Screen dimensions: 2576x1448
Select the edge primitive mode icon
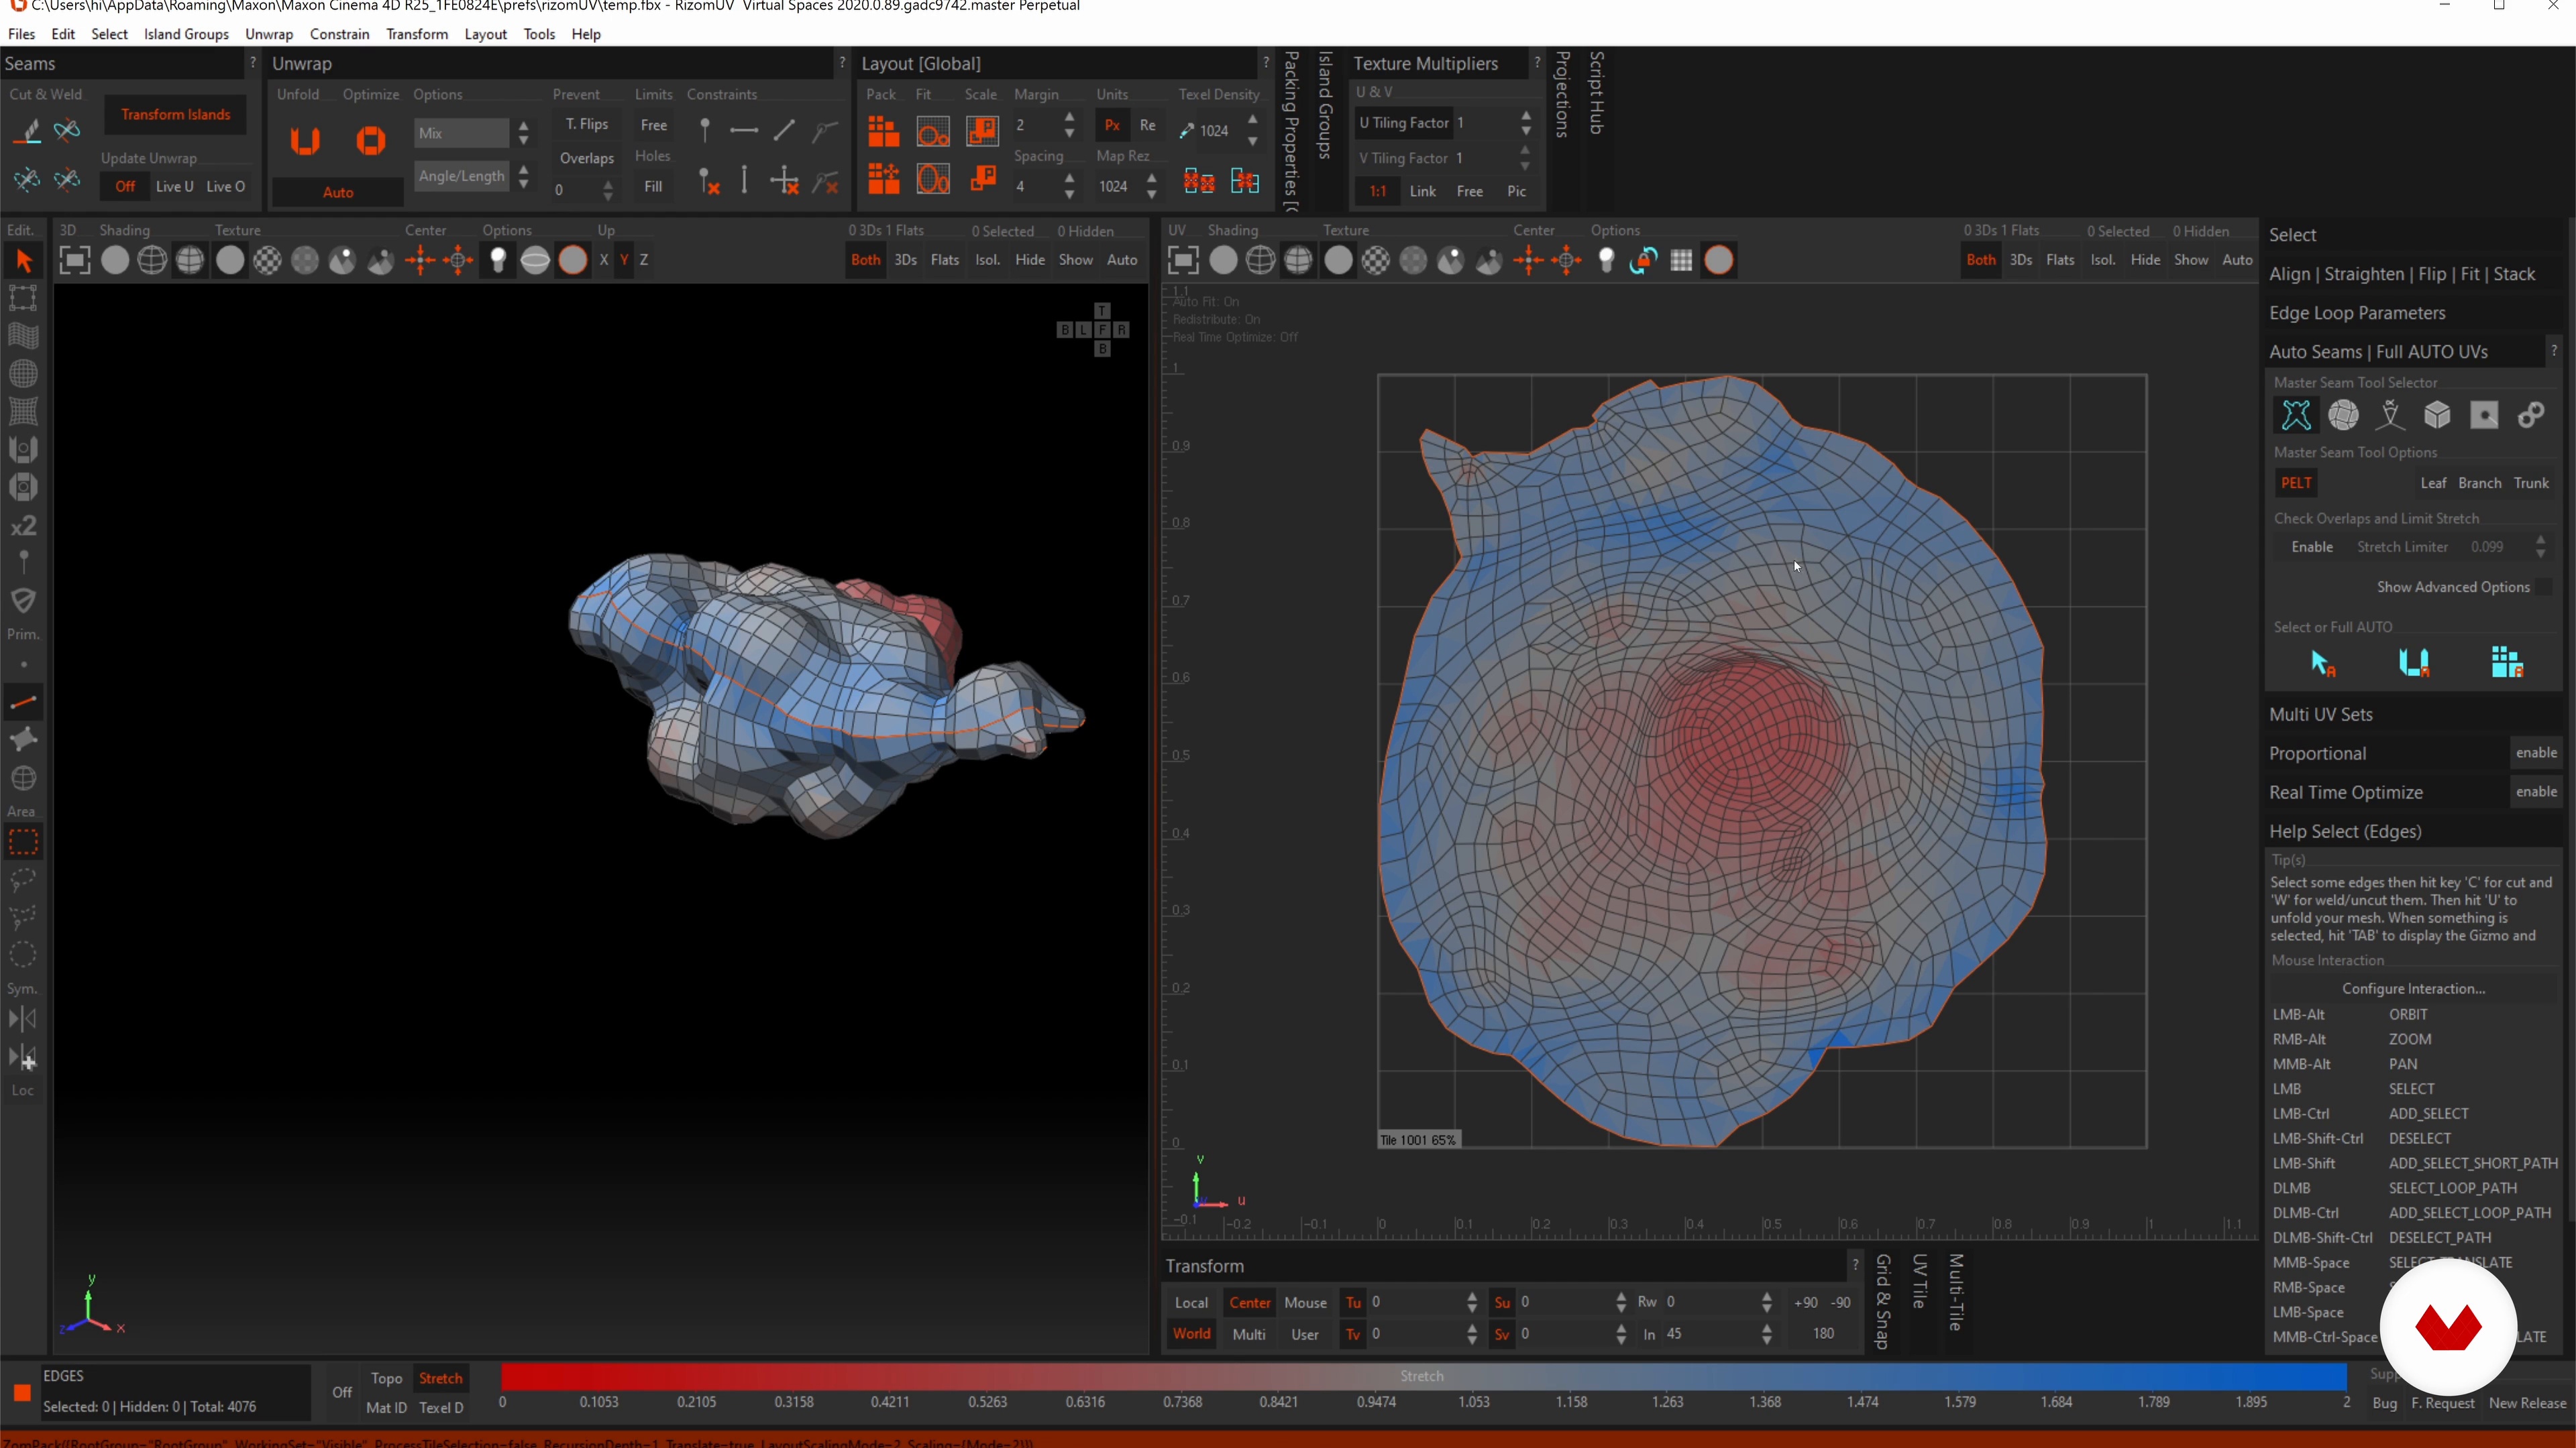coord(23,701)
